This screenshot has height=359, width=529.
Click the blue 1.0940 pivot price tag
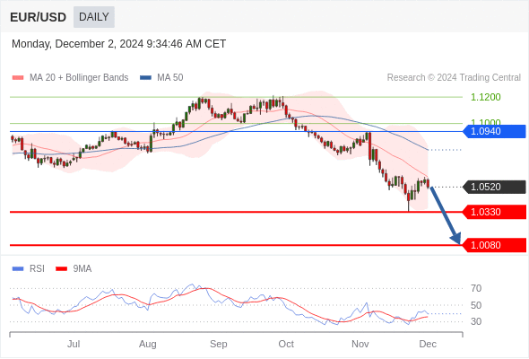(x=494, y=131)
